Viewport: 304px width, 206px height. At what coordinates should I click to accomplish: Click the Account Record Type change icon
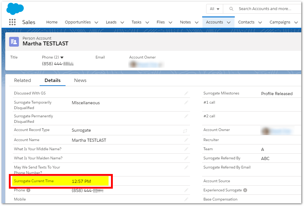[x=185, y=131]
